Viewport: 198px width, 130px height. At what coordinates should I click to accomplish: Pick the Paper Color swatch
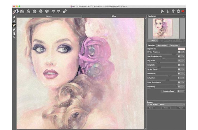point(181,49)
